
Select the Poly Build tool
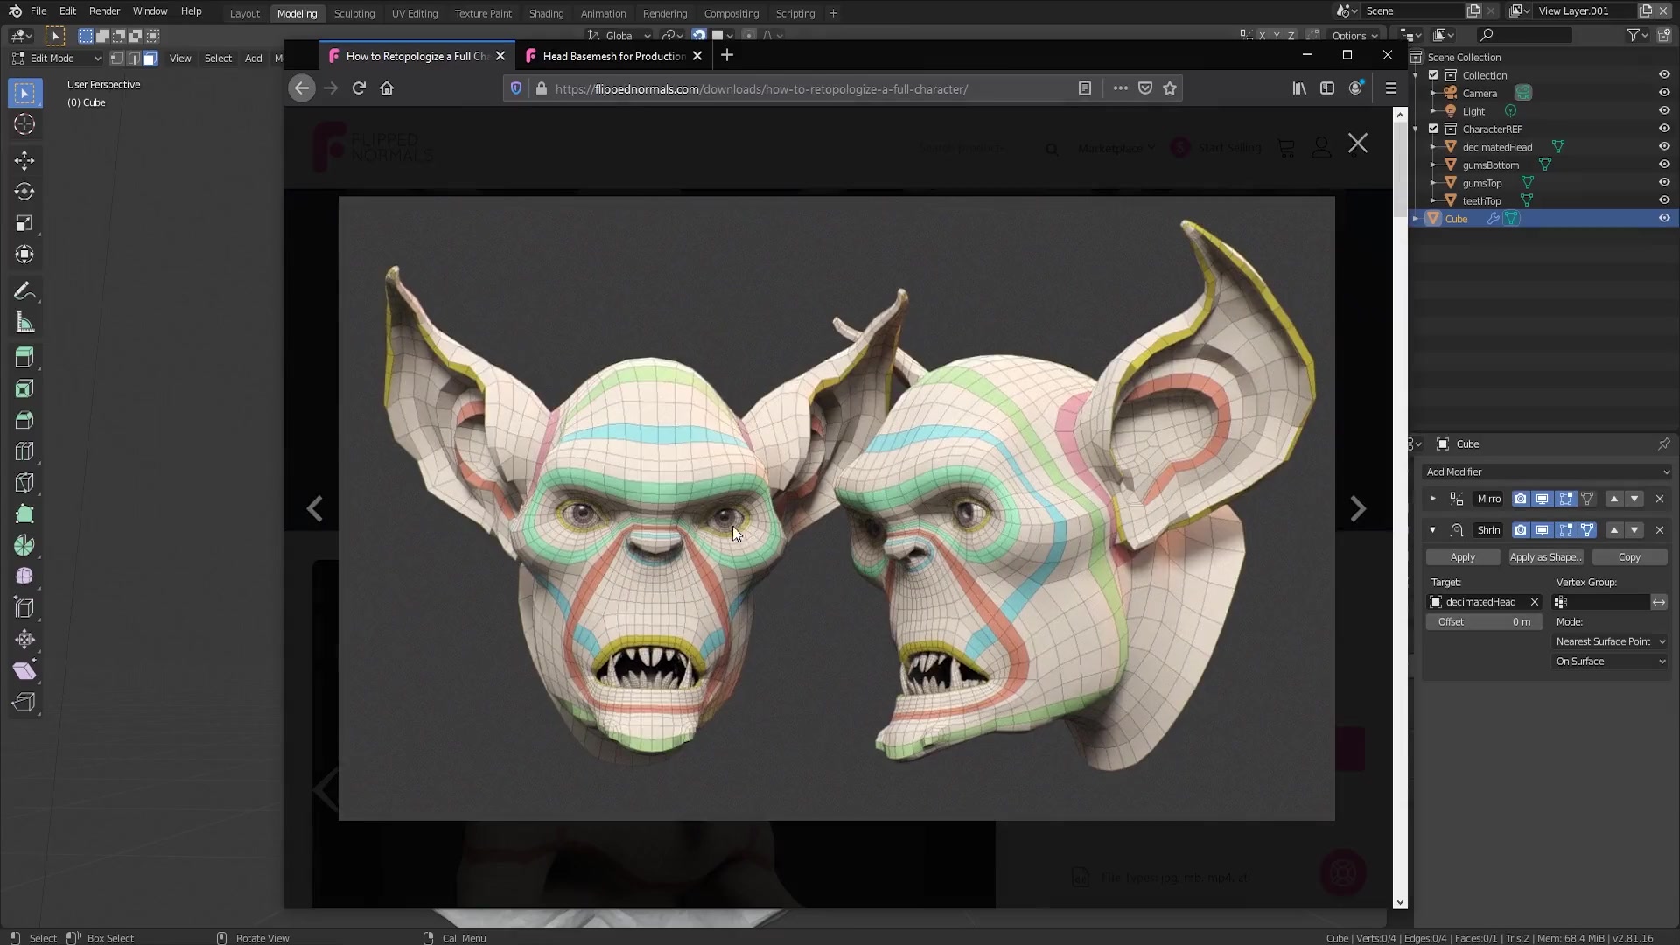24,514
